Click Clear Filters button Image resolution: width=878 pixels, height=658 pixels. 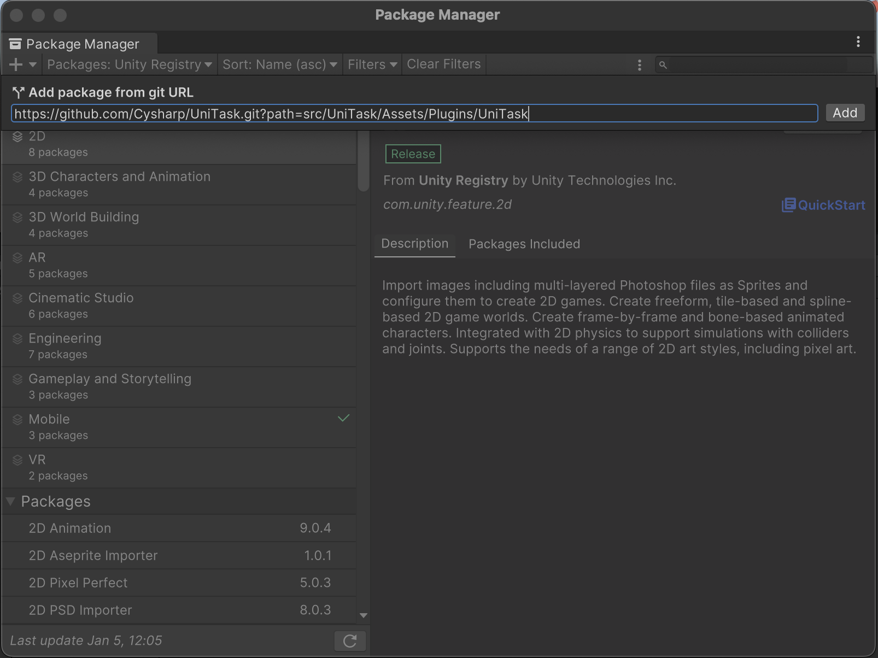444,64
